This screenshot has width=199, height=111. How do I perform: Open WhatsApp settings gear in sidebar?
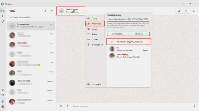(x=3, y=102)
